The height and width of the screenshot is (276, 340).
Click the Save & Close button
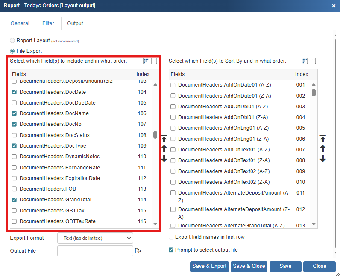(249, 266)
